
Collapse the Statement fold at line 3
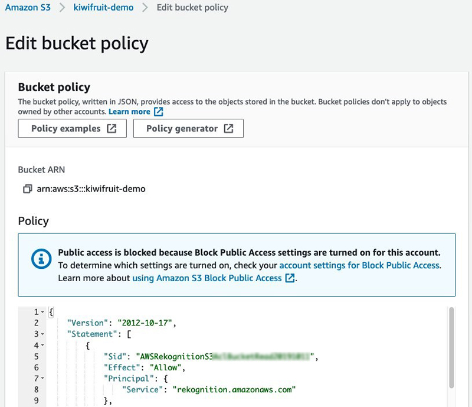(42, 334)
